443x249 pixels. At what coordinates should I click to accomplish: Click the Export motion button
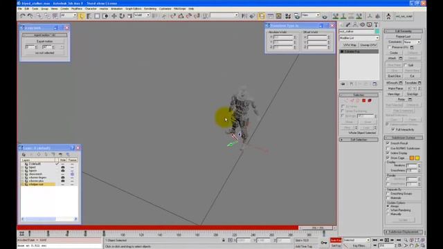point(44,41)
